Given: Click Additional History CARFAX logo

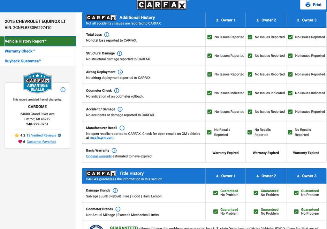Looking at the screenshot, I should pos(101,18).
